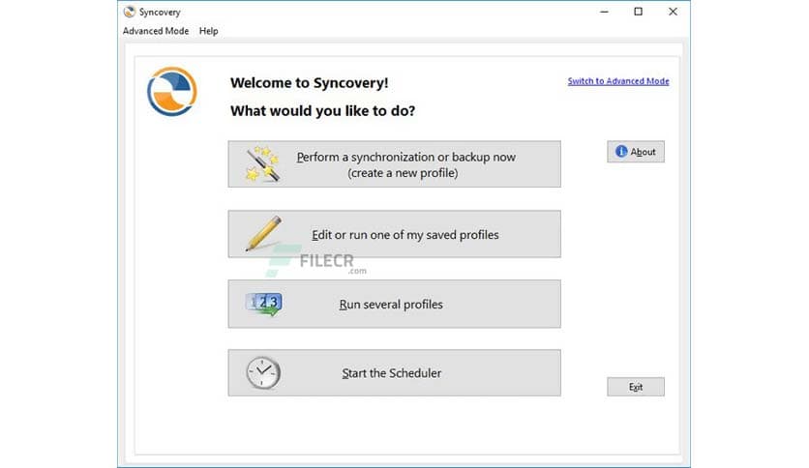
Task: Click the pencil edit icon
Action: (263, 233)
